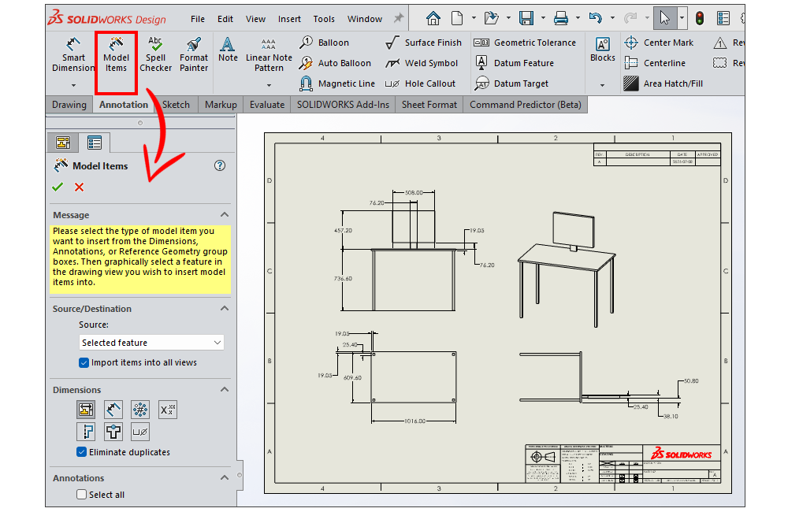
Task: Run the Spell Checker
Action: [155, 55]
